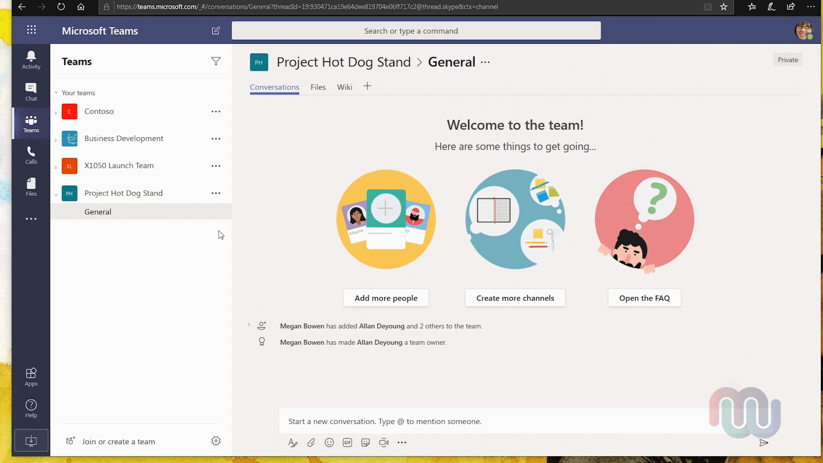Expand the Business Development team arrow
This screenshot has width=823, height=463.
pyautogui.click(x=56, y=140)
